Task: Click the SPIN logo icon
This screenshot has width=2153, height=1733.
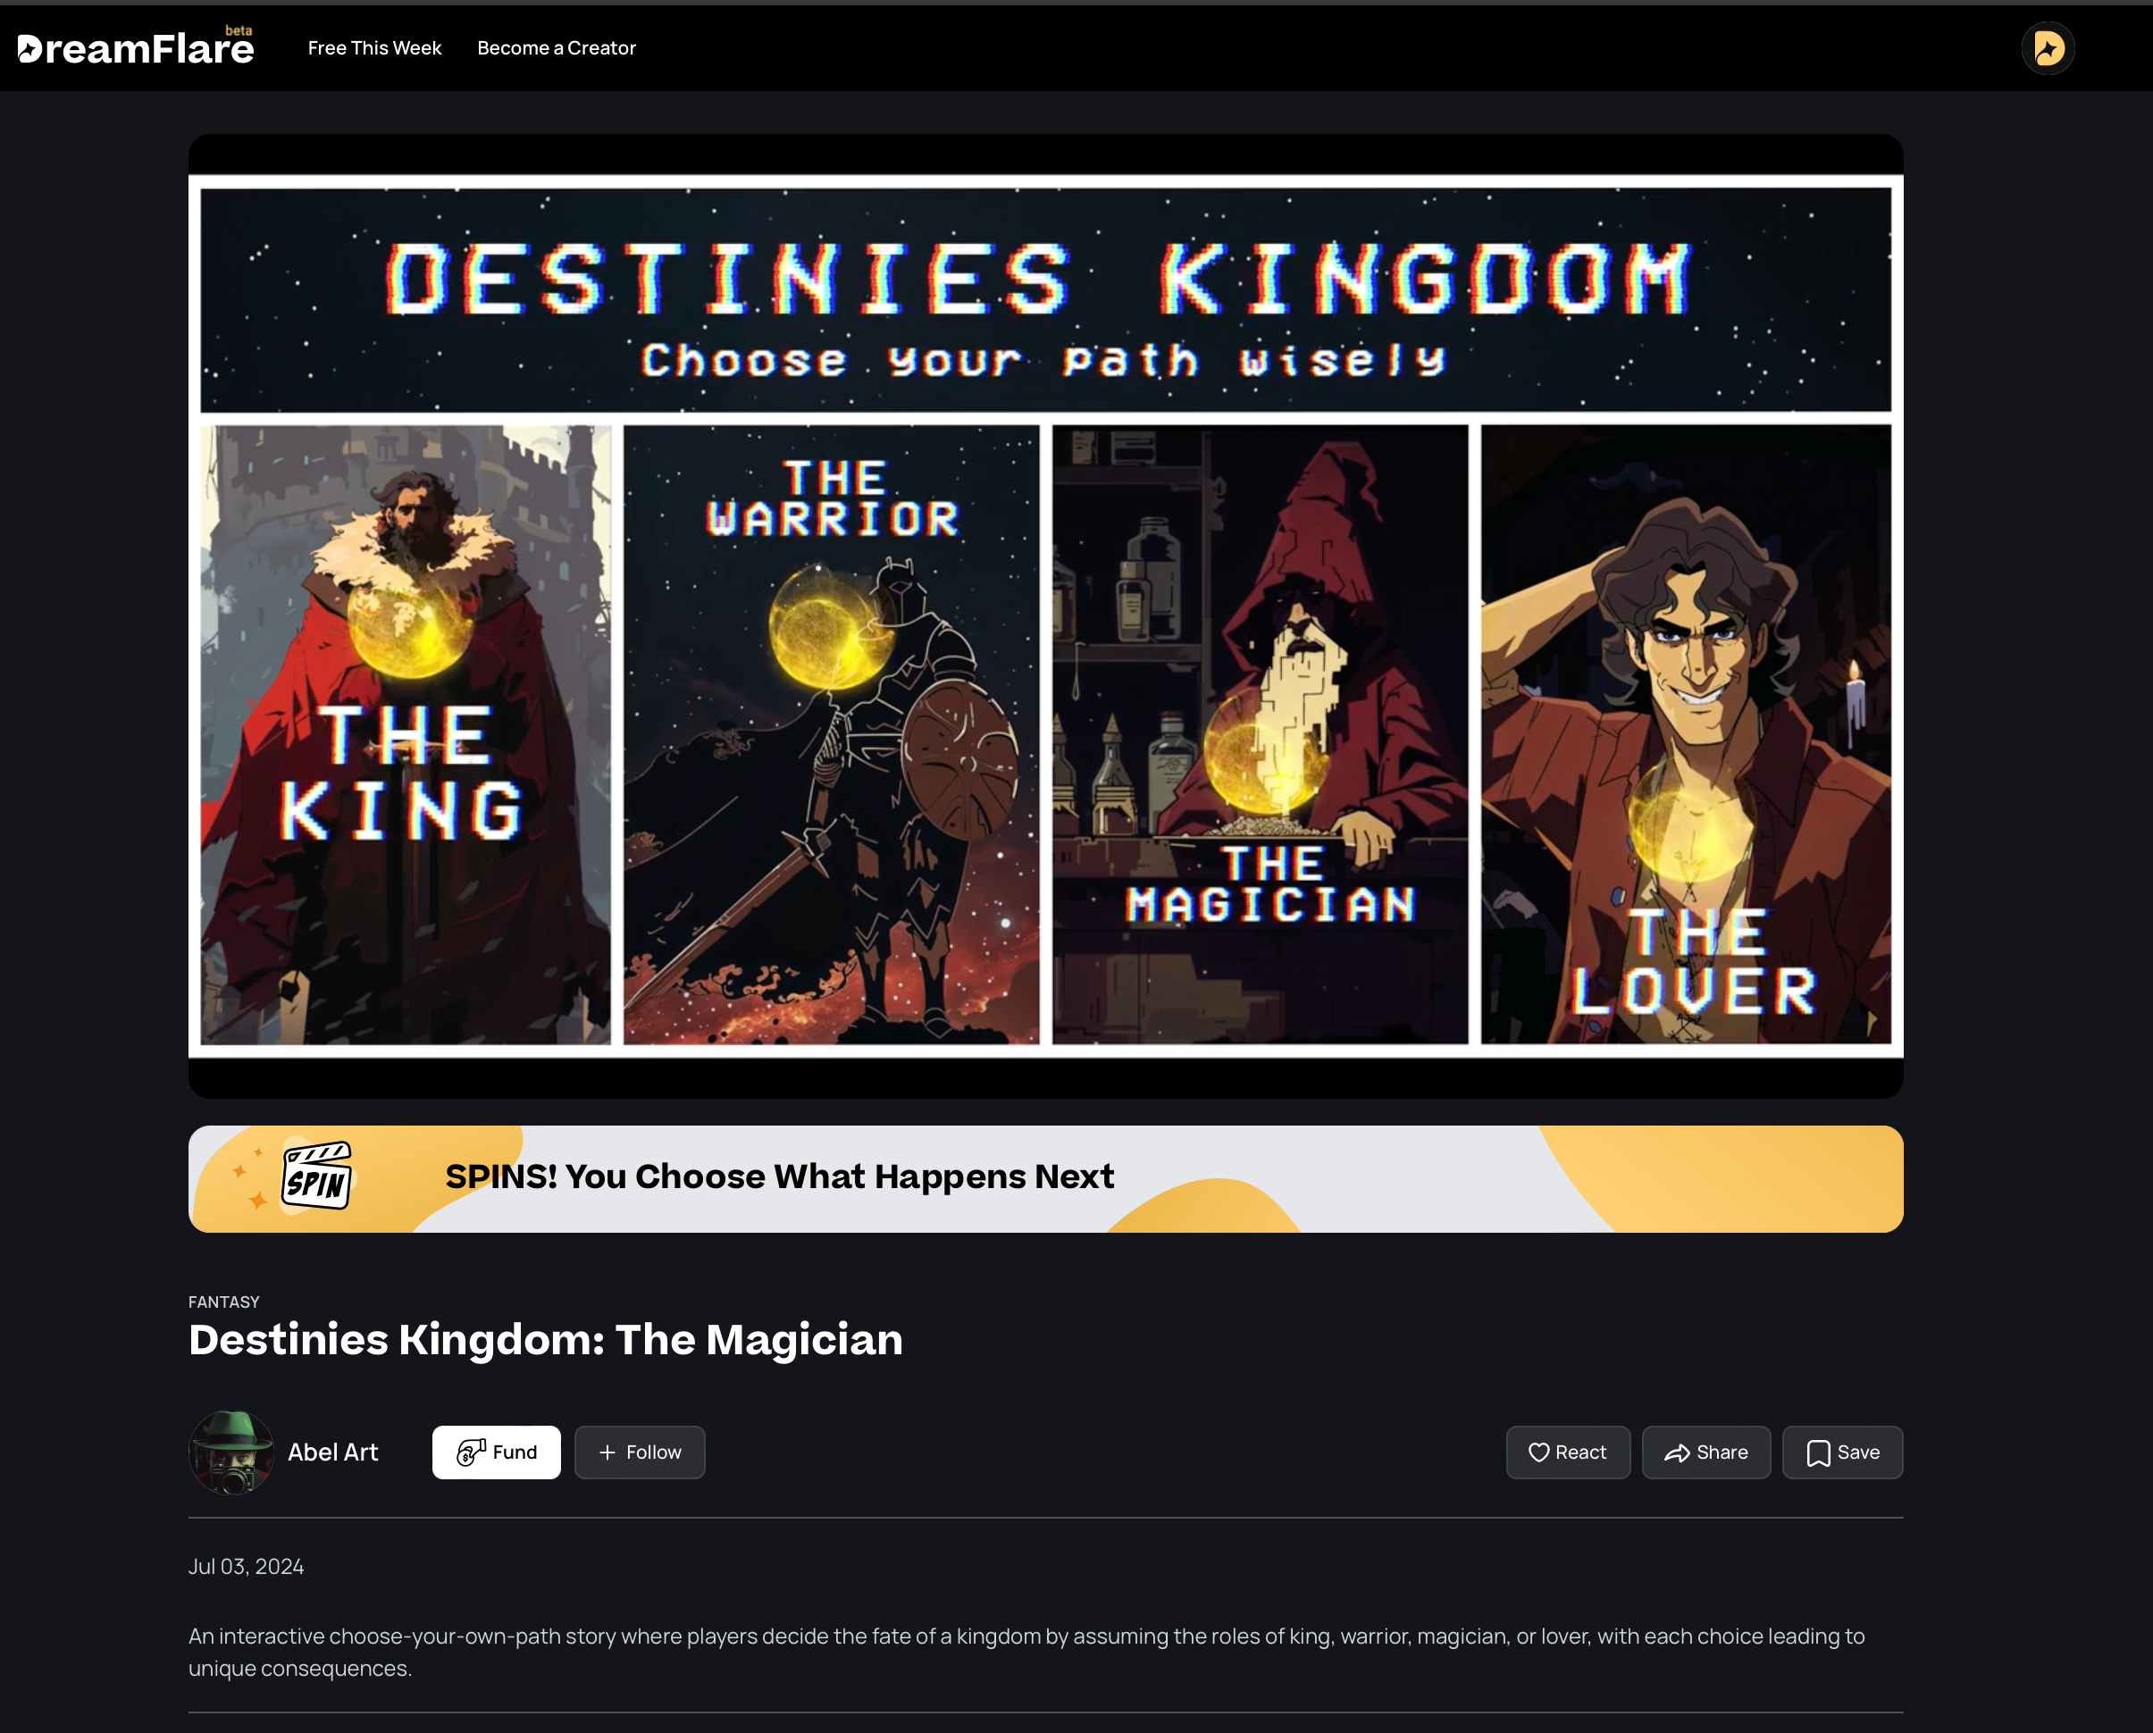Action: tap(320, 1176)
